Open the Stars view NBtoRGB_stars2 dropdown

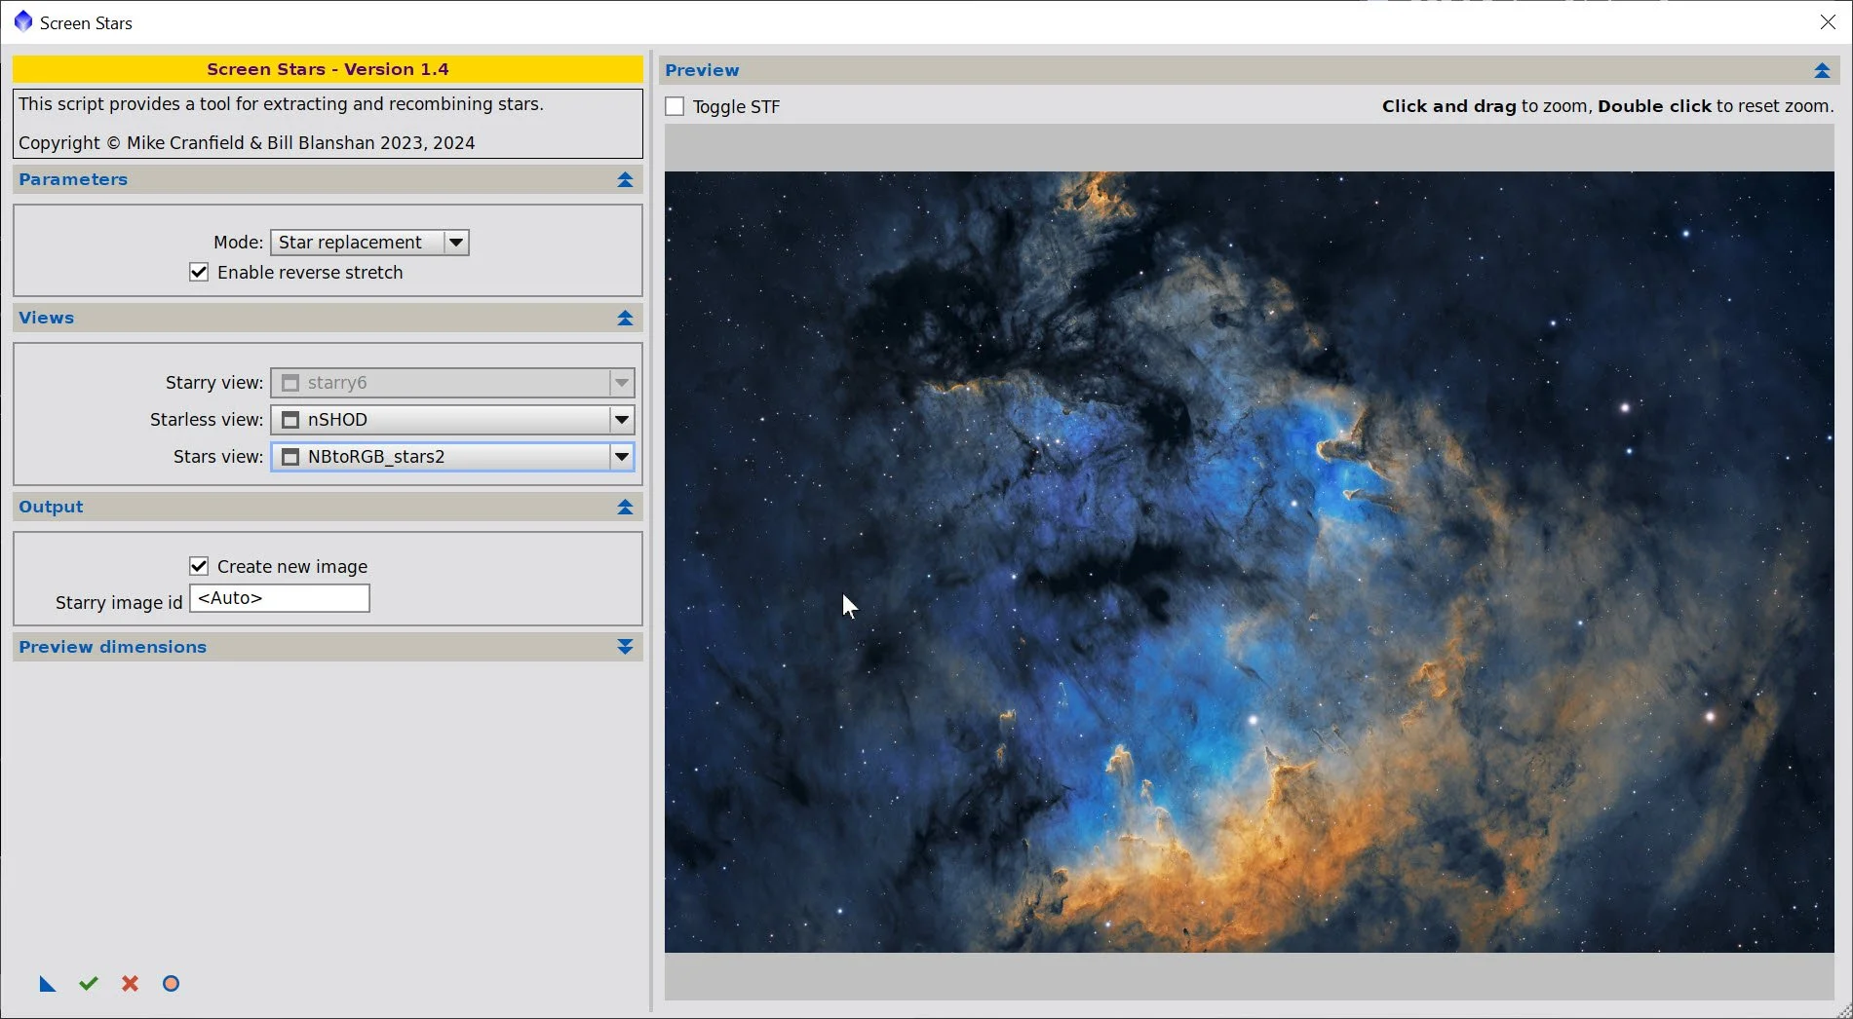pyautogui.click(x=452, y=457)
